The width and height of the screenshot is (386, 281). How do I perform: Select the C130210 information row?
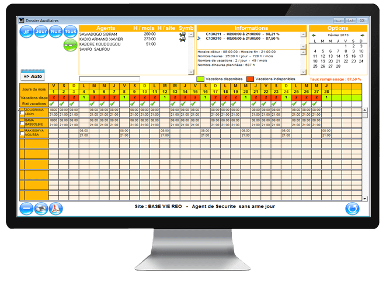click(242, 39)
